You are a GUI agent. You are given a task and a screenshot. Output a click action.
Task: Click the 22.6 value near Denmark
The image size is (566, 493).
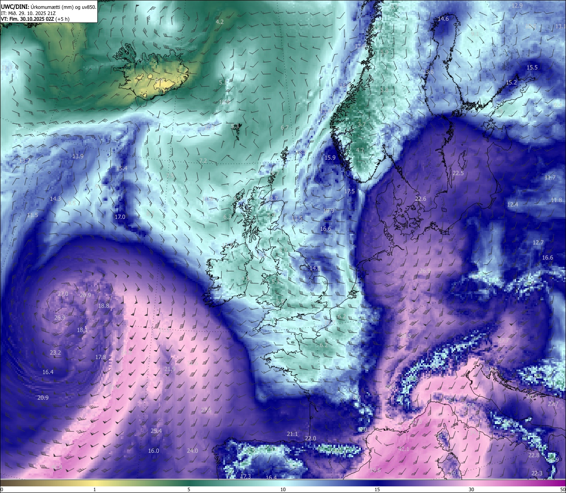pyautogui.click(x=421, y=199)
